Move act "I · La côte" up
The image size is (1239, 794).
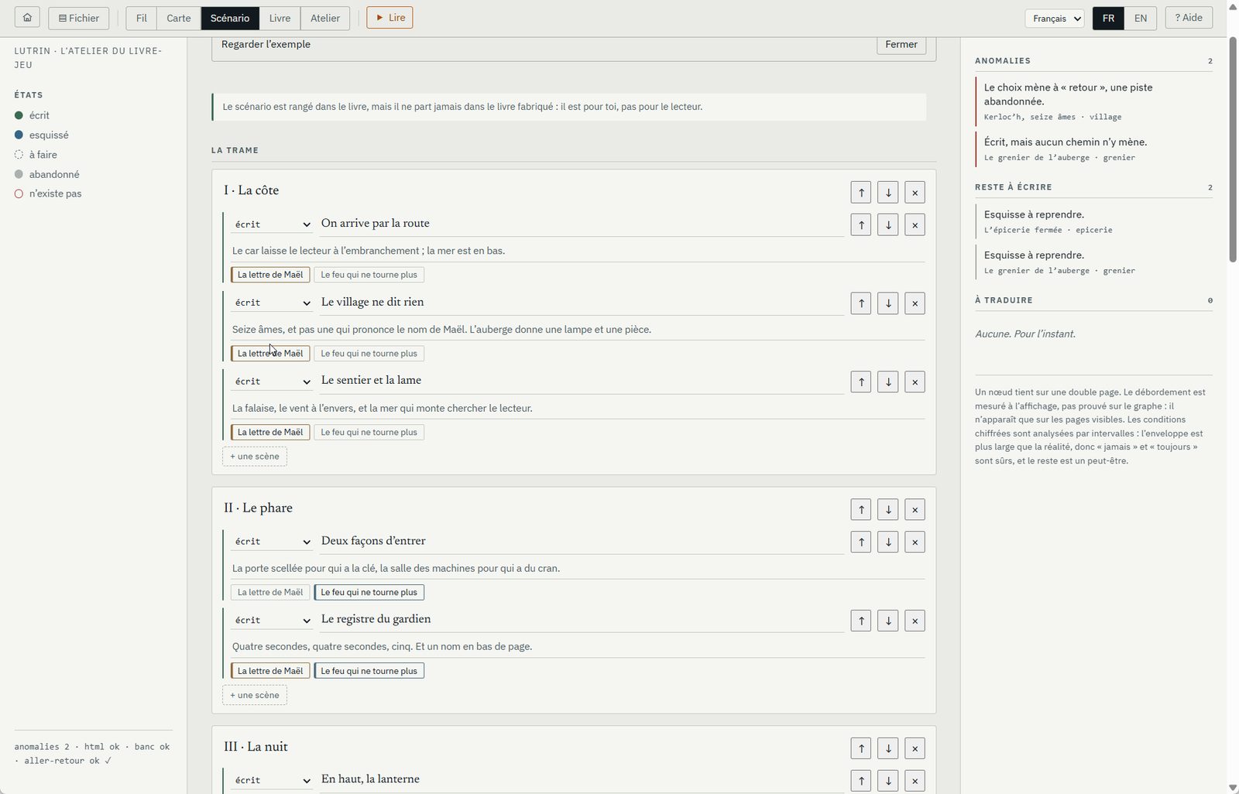tap(861, 193)
